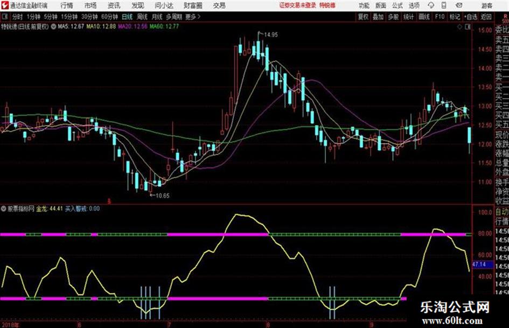The height and width of the screenshot is (328, 509).
Task: Click the 标记 mark button
Action: pos(455,17)
